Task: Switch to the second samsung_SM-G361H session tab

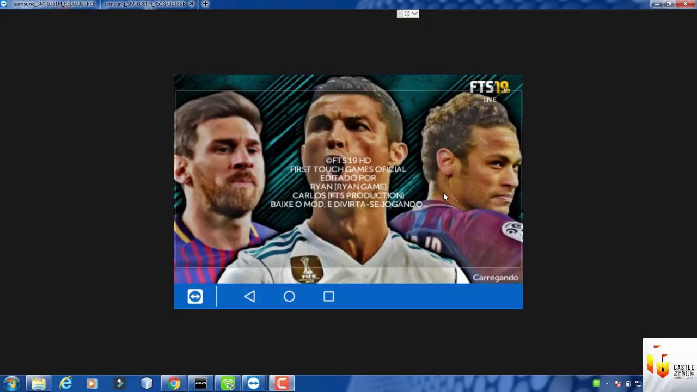Action: 144,4
